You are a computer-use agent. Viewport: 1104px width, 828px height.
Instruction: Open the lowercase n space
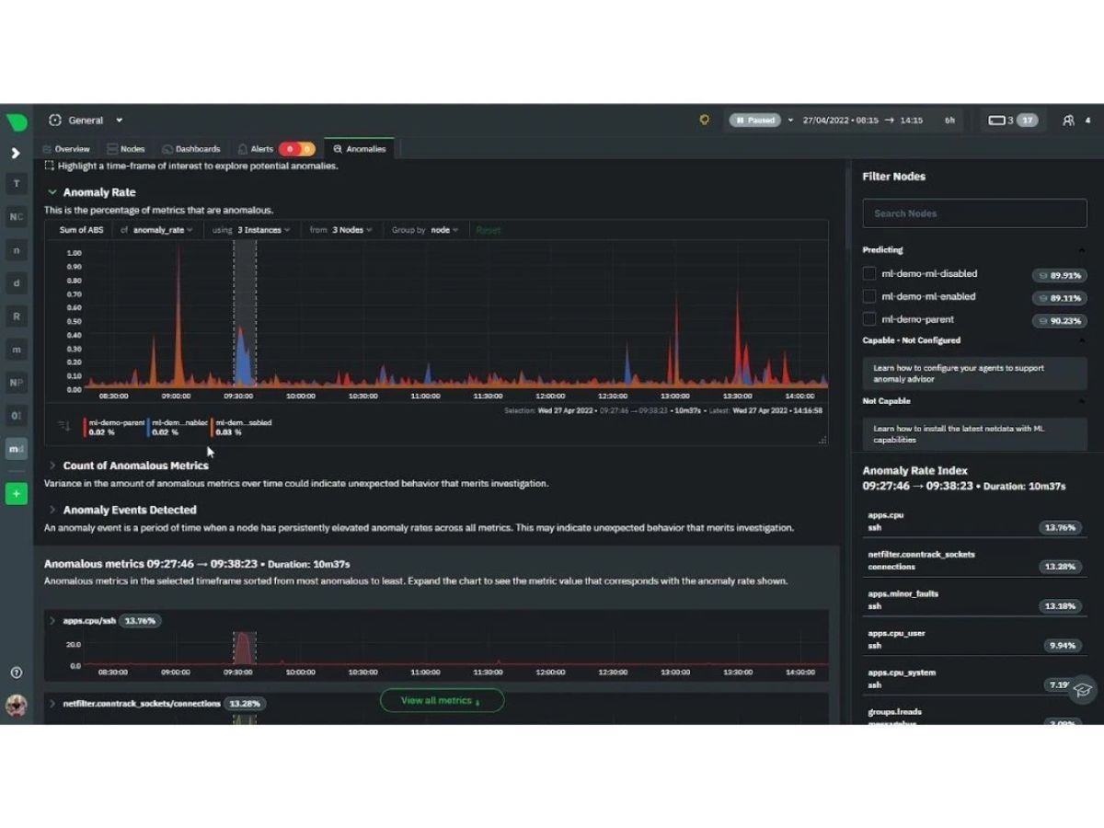(x=16, y=250)
